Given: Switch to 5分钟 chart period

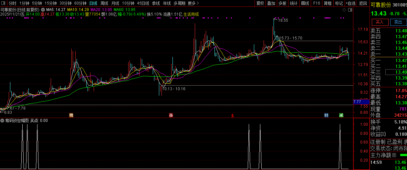Looking at the screenshot, I should point(37,3).
